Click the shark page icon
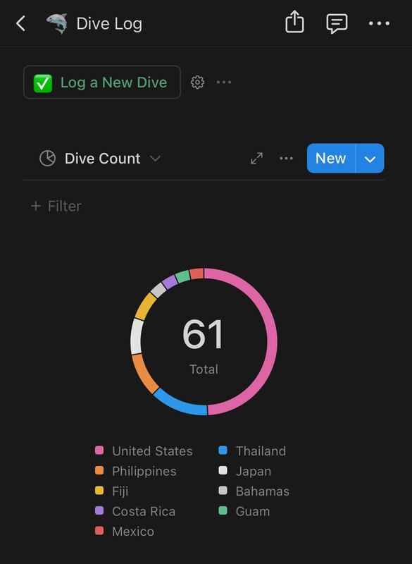The width and height of the screenshot is (412, 564). click(x=57, y=24)
